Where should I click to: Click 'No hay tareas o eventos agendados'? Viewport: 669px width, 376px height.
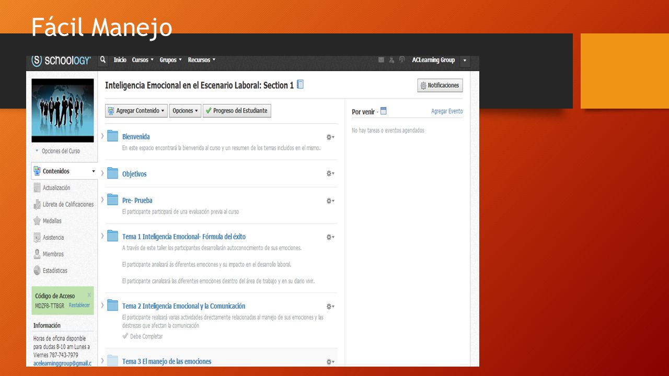[388, 131]
